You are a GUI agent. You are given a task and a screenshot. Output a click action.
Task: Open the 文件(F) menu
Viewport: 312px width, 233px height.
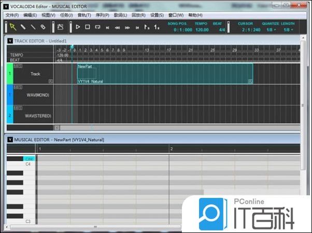tap(12, 15)
